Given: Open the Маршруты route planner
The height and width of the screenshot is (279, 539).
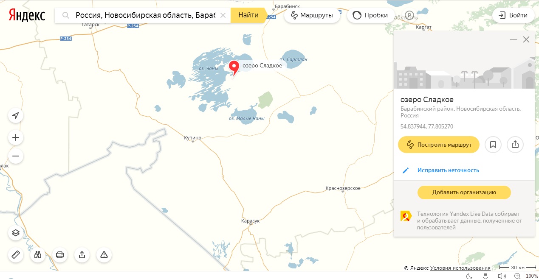Looking at the screenshot, I should tap(312, 15).
